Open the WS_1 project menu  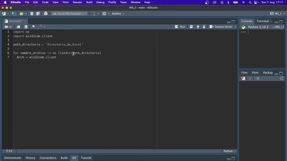278,13
